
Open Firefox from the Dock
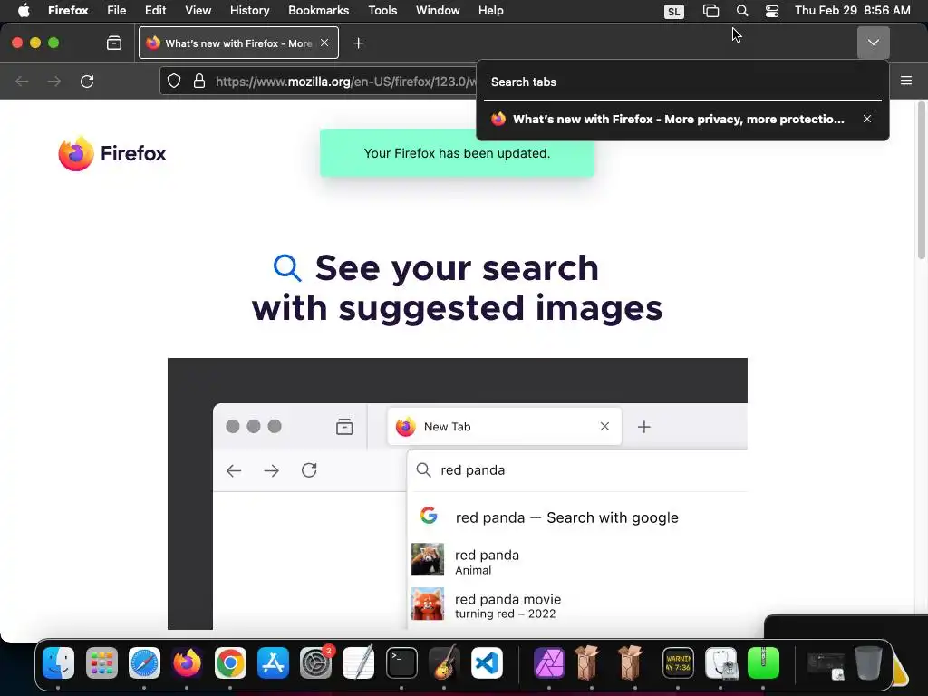tap(187, 662)
